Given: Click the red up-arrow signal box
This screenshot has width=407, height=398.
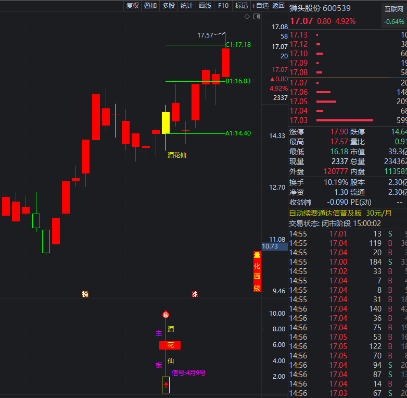Looking at the screenshot, I should pos(166,385).
